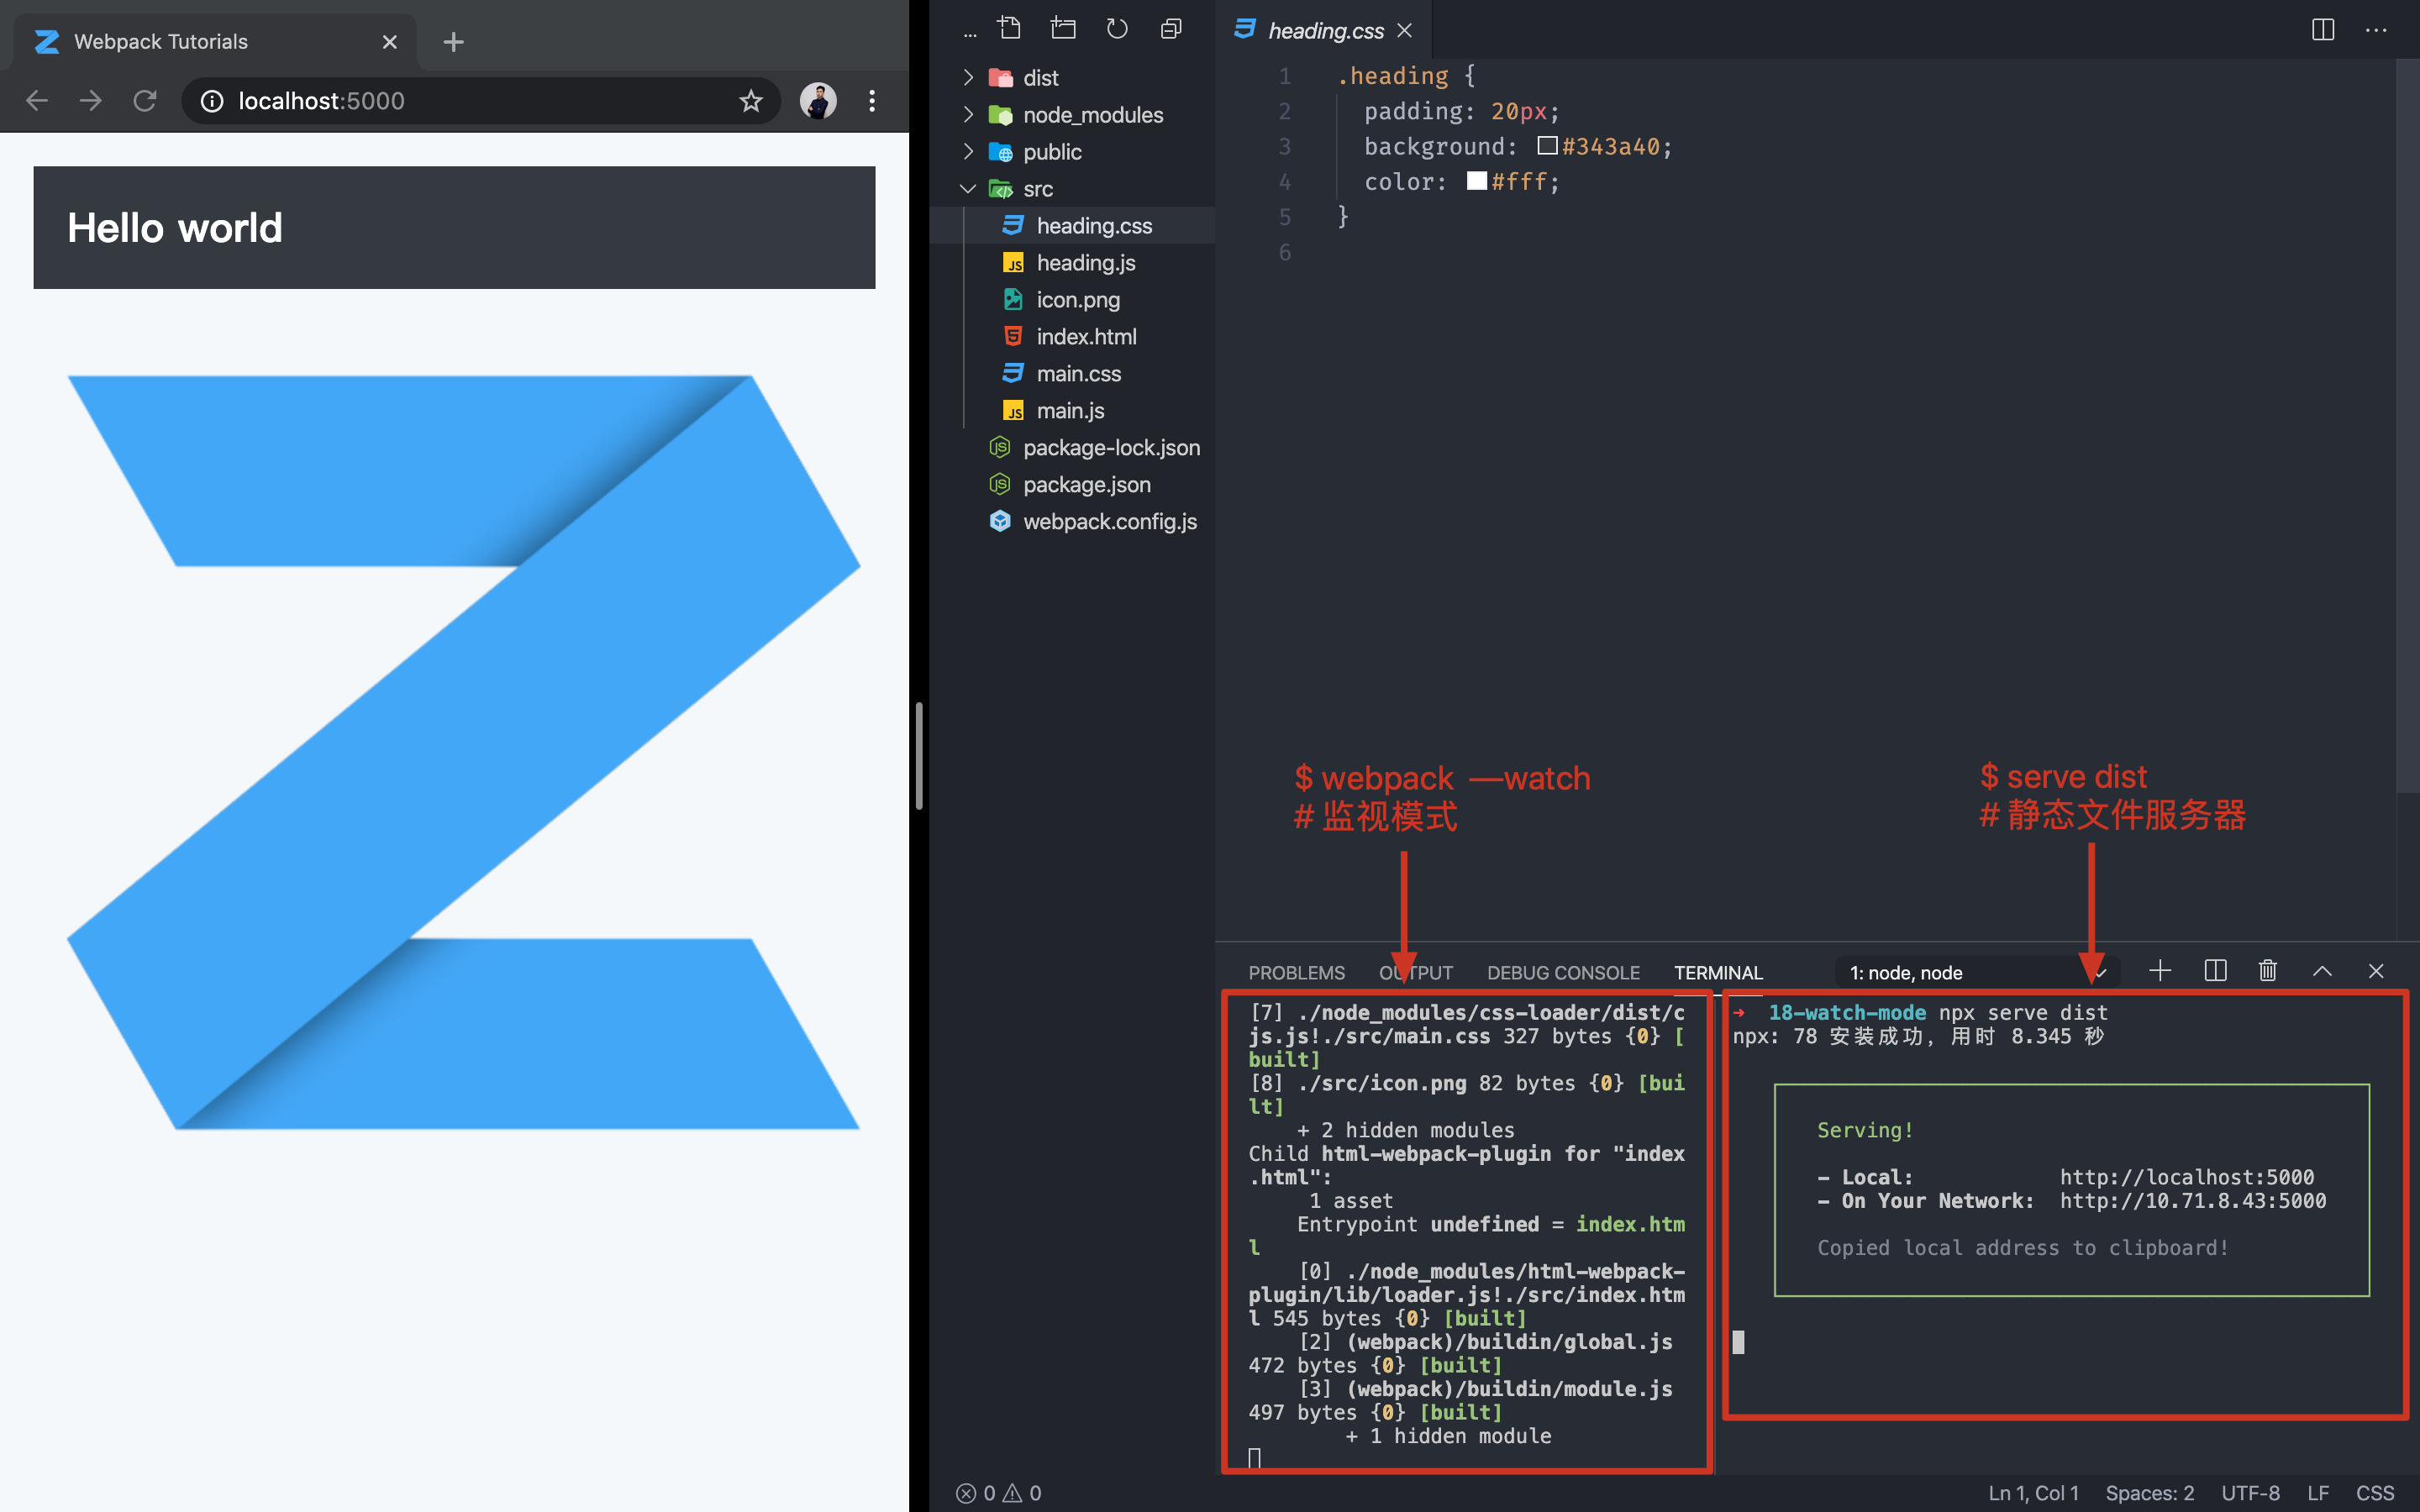This screenshot has width=2420, height=1512.
Task: Expand the dist folder
Action: pyautogui.click(x=1040, y=78)
